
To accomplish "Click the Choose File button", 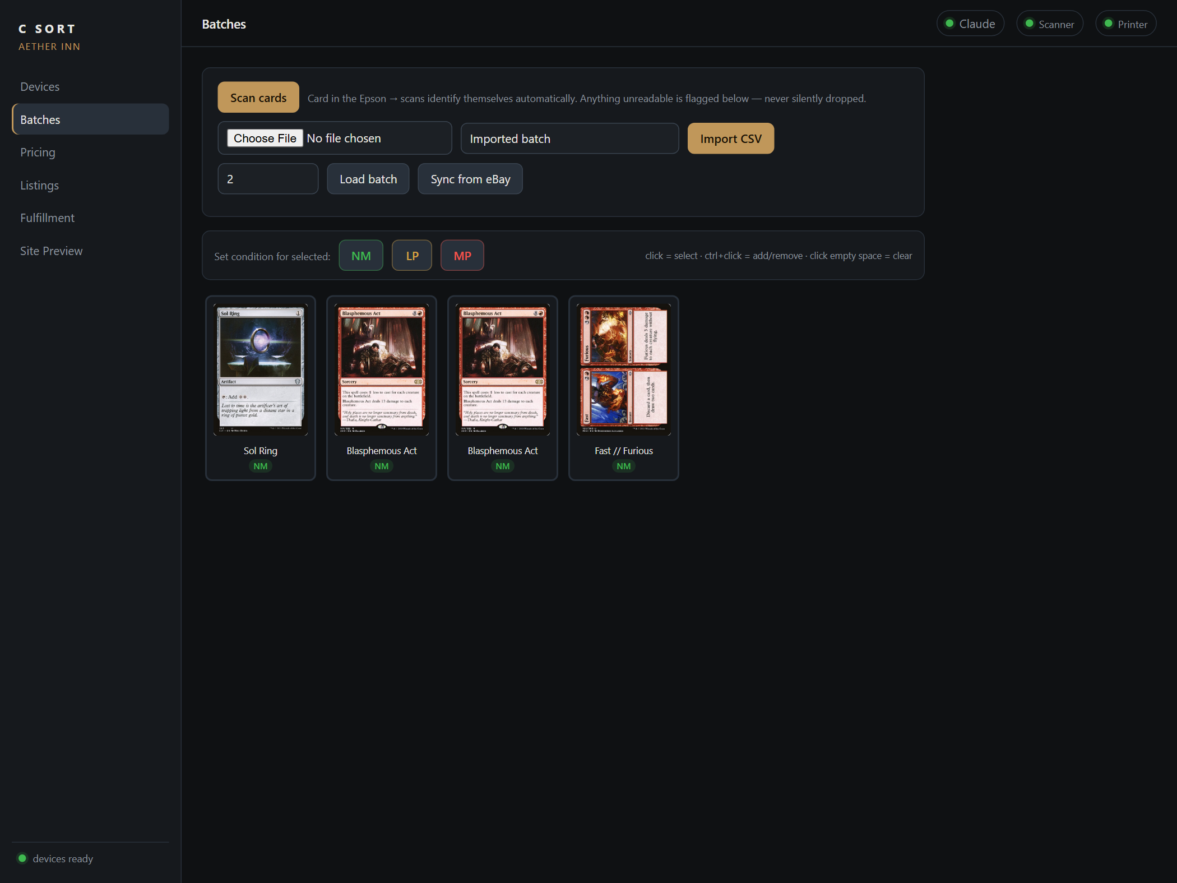I will [x=265, y=138].
